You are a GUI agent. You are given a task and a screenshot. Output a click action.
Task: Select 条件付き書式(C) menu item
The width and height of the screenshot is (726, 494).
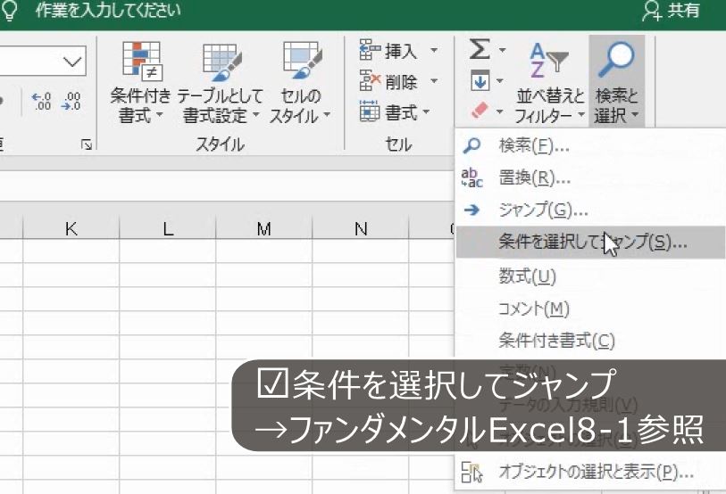tap(590, 341)
